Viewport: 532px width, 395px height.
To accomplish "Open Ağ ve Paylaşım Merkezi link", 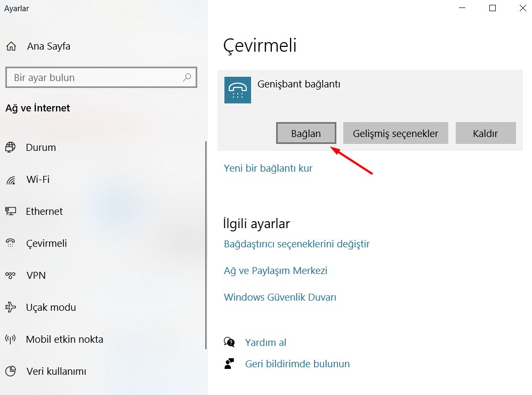I will point(276,271).
